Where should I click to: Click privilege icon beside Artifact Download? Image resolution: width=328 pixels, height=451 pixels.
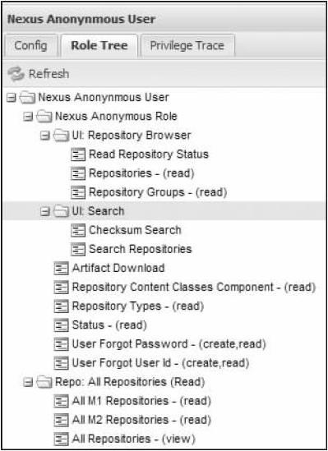coord(62,269)
